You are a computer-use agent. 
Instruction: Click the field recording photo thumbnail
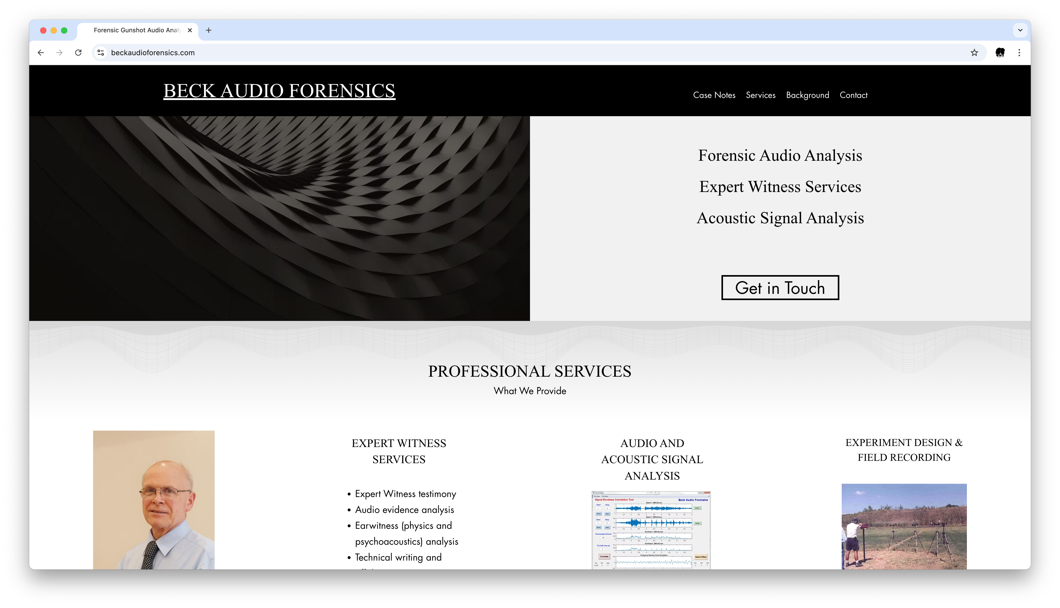point(904,526)
